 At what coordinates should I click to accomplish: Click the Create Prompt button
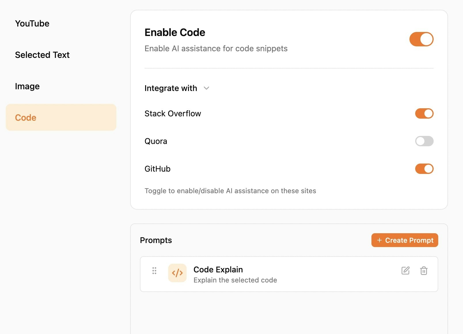pyautogui.click(x=405, y=240)
